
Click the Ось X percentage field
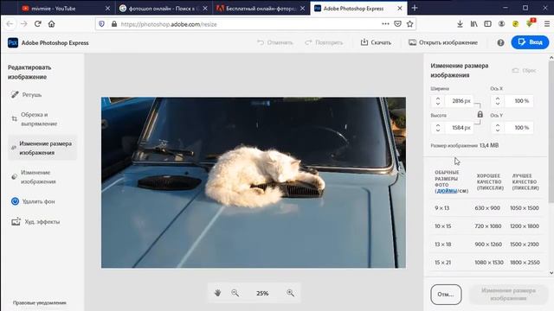(x=519, y=101)
